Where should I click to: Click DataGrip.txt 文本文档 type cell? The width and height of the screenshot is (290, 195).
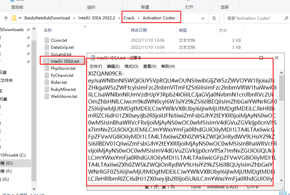(187, 47)
